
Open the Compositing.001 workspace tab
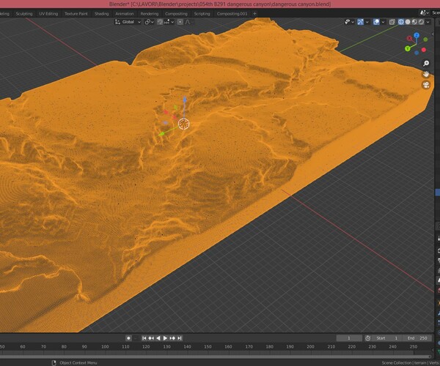coord(232,13)
